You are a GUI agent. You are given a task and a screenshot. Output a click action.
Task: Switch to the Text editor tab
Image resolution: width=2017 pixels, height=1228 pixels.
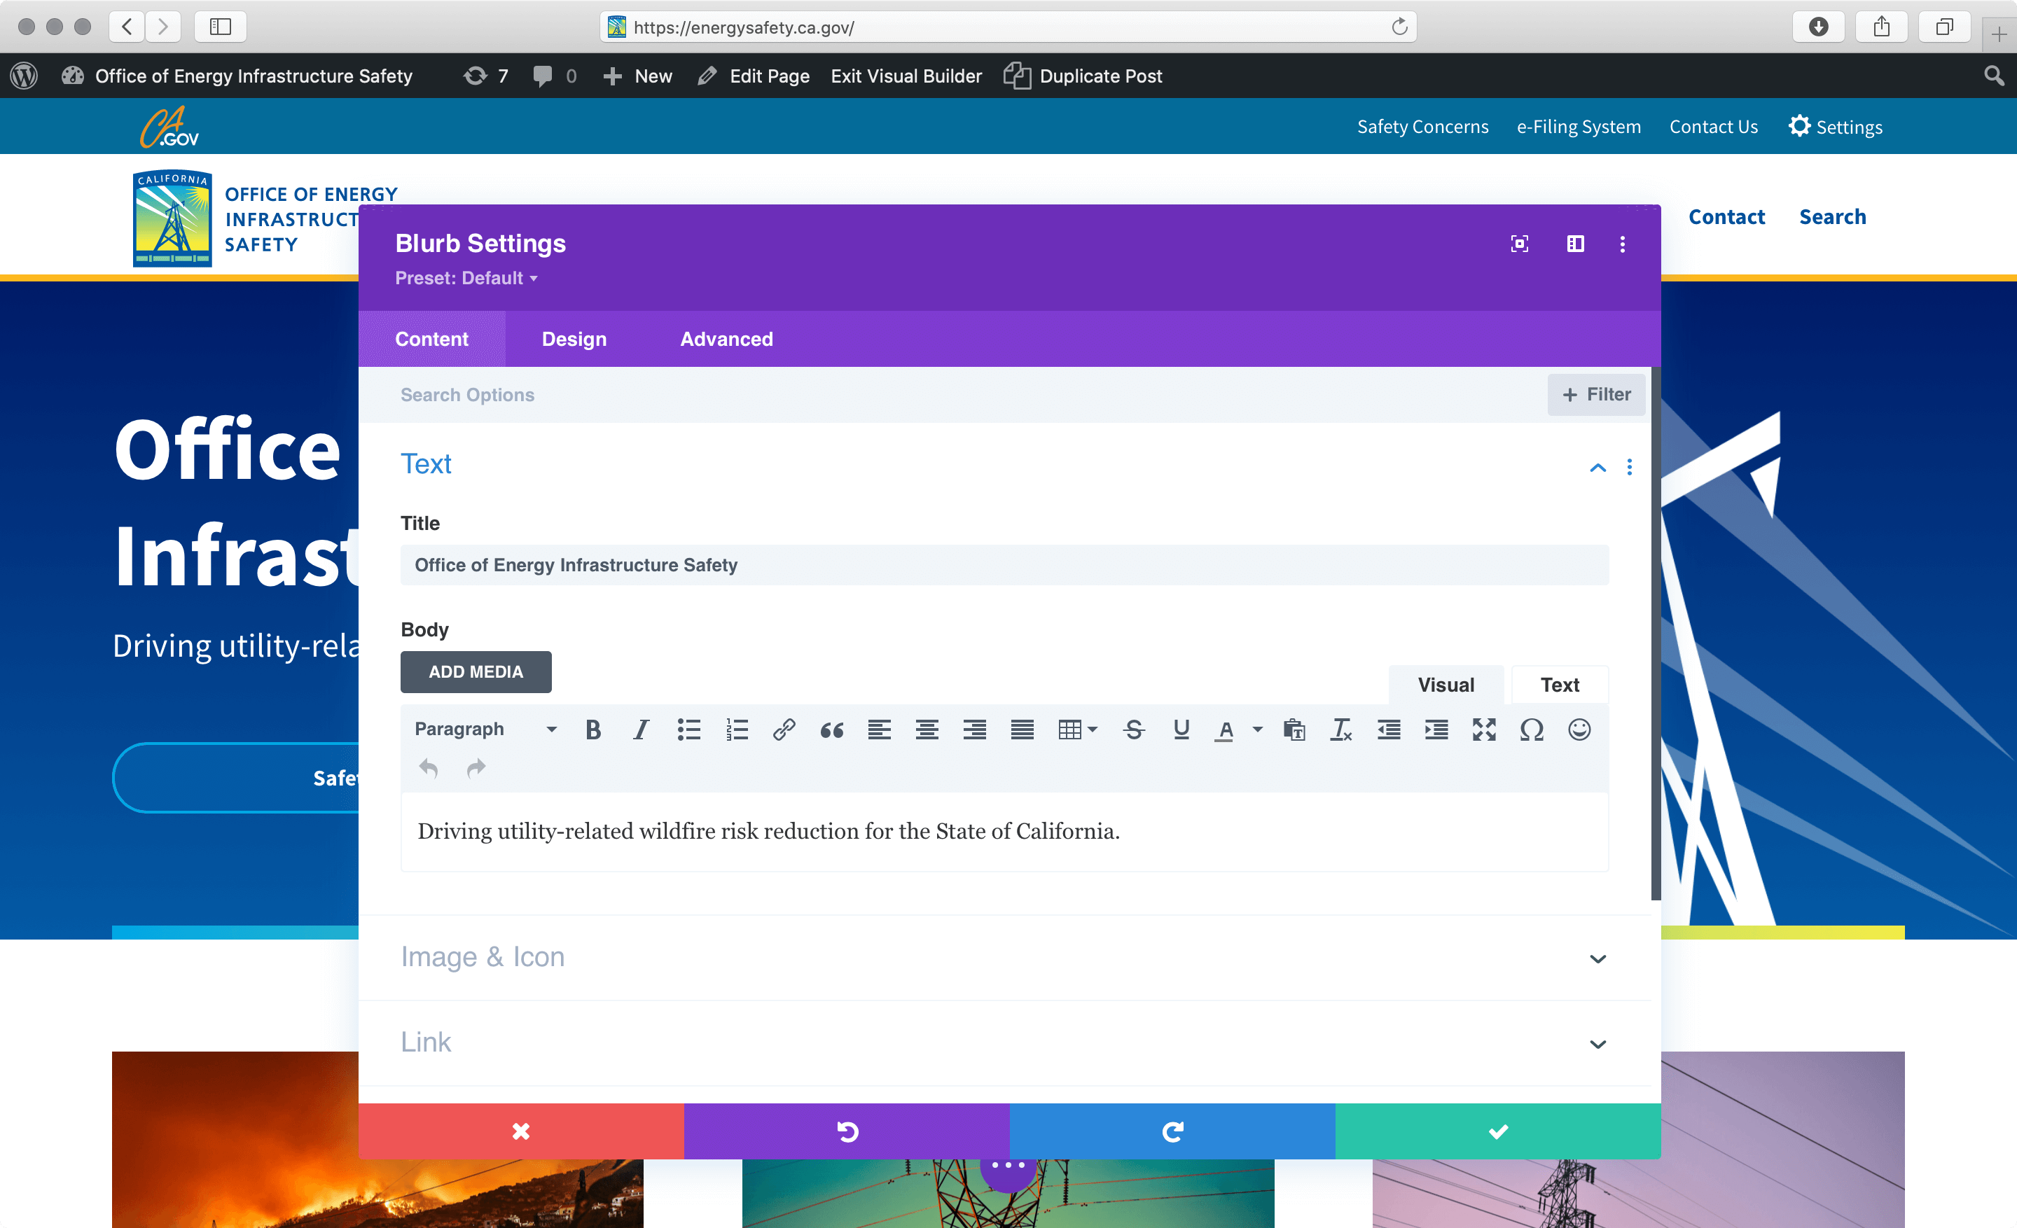1559,684
